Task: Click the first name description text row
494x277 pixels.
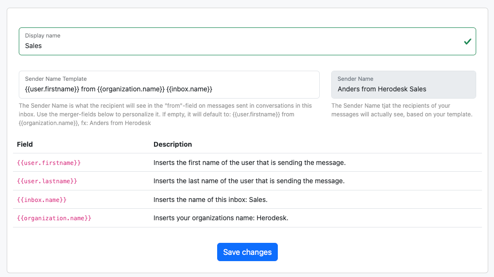Action: (x=249, y=163)
